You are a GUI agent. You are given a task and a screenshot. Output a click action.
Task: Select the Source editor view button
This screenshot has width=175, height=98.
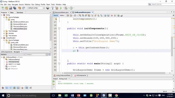point(56,16)
